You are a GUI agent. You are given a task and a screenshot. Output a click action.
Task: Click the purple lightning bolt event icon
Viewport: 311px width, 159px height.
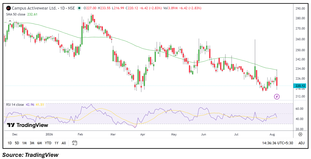pos(277,97)
